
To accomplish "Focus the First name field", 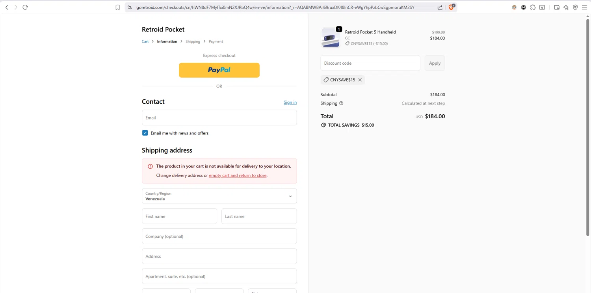I will [179, 216].
